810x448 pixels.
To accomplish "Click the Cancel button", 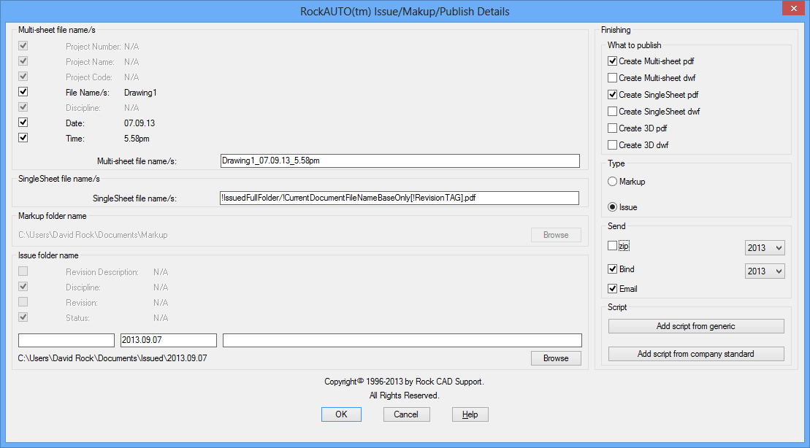I will click(406, 414).
